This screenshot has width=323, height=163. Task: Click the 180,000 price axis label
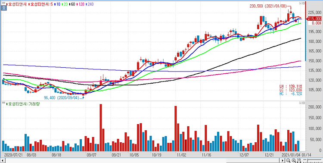[x=314, y=41]
